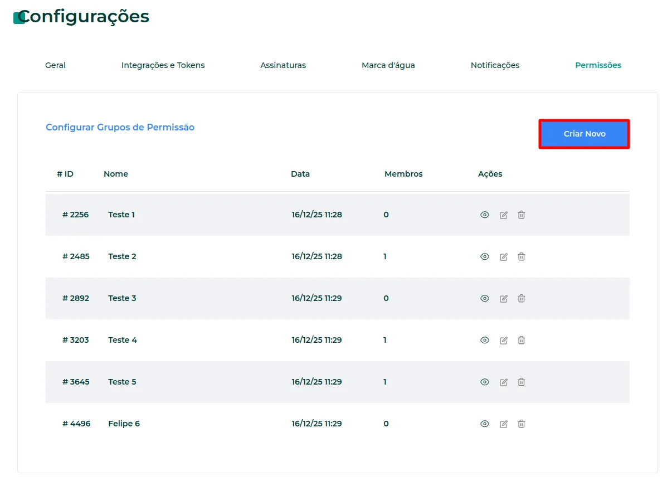
Task: View the Teste 4 group
Action: click(485, 340)
